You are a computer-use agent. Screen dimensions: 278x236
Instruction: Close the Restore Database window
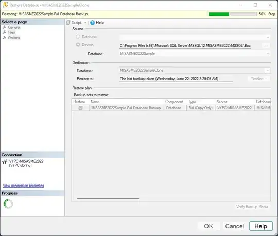point(270,5)
